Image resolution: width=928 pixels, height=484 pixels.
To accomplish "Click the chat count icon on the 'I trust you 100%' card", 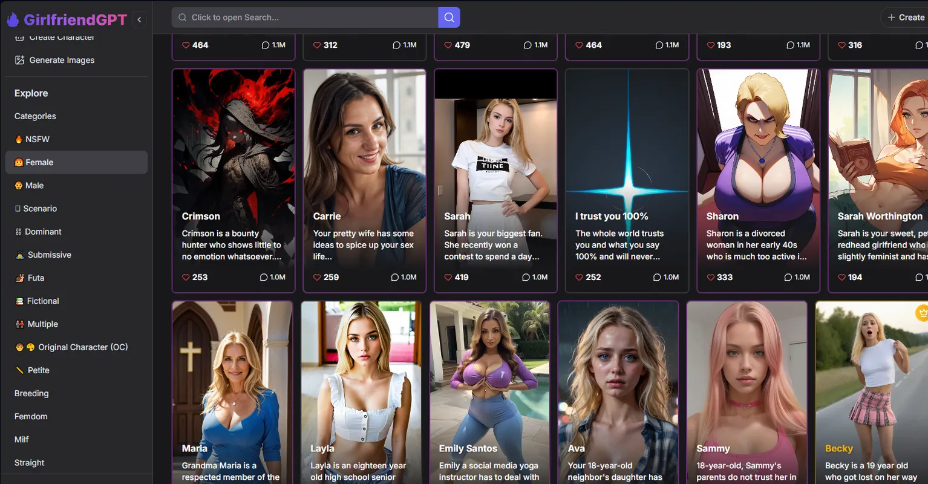I will click(x=657, y=277).
